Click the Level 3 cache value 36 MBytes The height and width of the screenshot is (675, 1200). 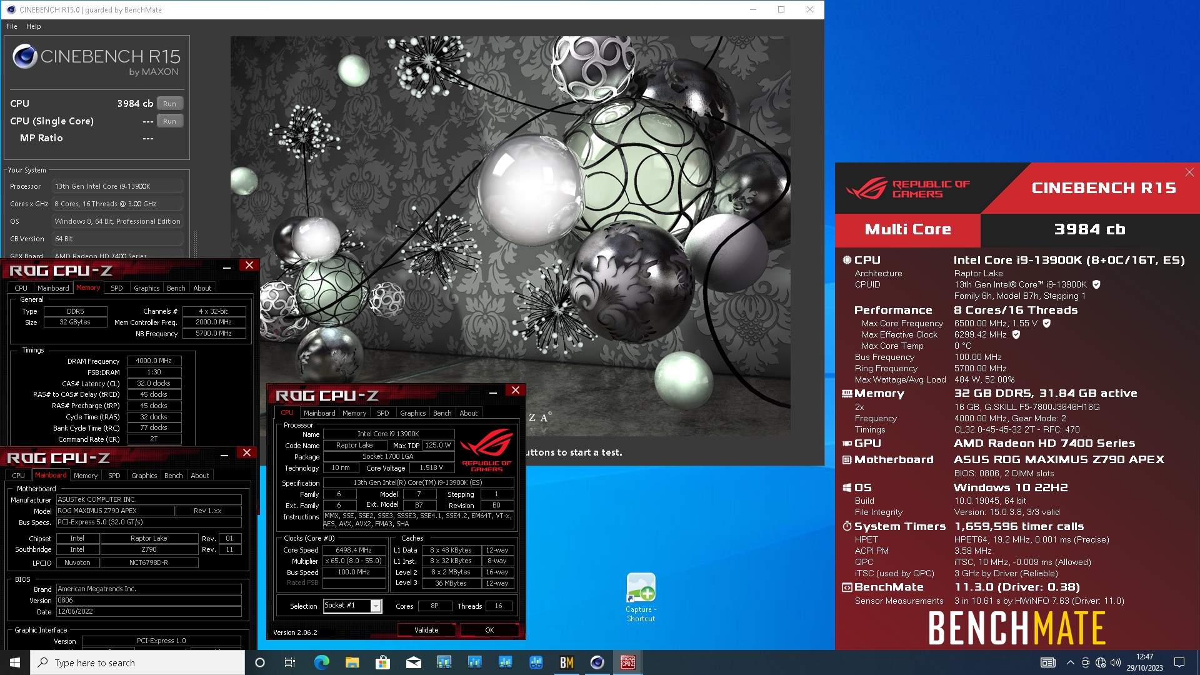click(x=451, y=583)
